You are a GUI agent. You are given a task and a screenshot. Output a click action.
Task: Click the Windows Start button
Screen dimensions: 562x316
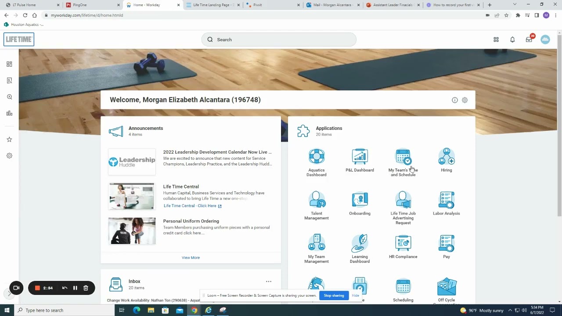(7, 310)
